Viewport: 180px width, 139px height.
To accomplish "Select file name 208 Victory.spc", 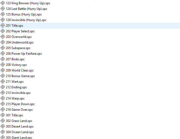I will coord(16,65).
